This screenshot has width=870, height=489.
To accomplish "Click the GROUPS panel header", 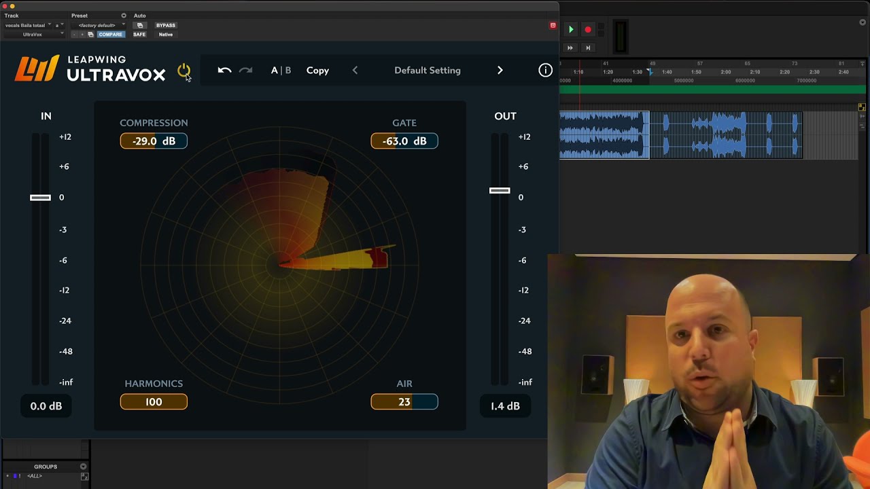I will (x=46, y=467).
